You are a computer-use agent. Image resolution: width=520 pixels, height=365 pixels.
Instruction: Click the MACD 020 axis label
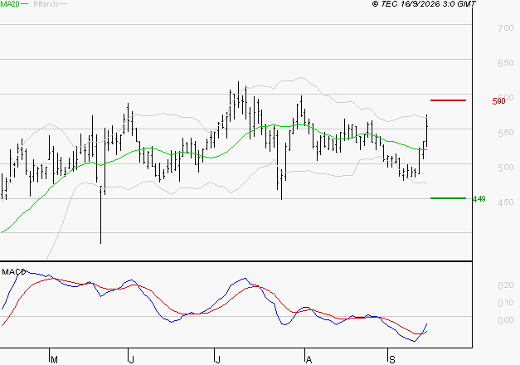(506, 285)
